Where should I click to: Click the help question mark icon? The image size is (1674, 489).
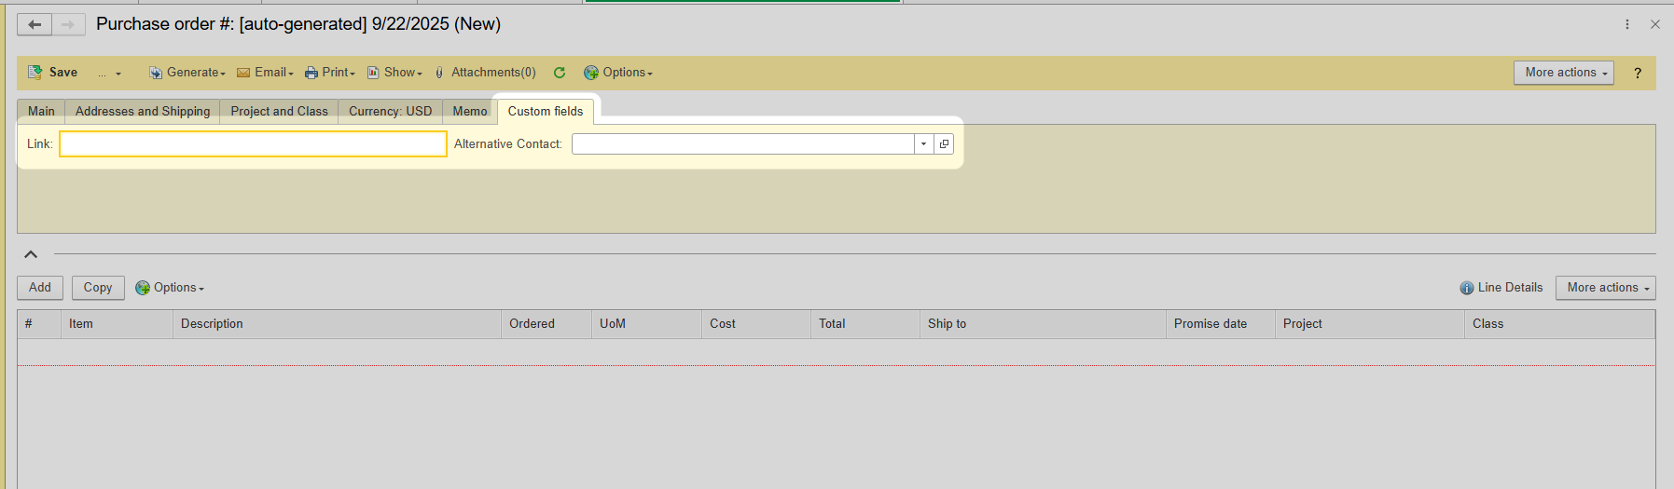coord(1638,74)
